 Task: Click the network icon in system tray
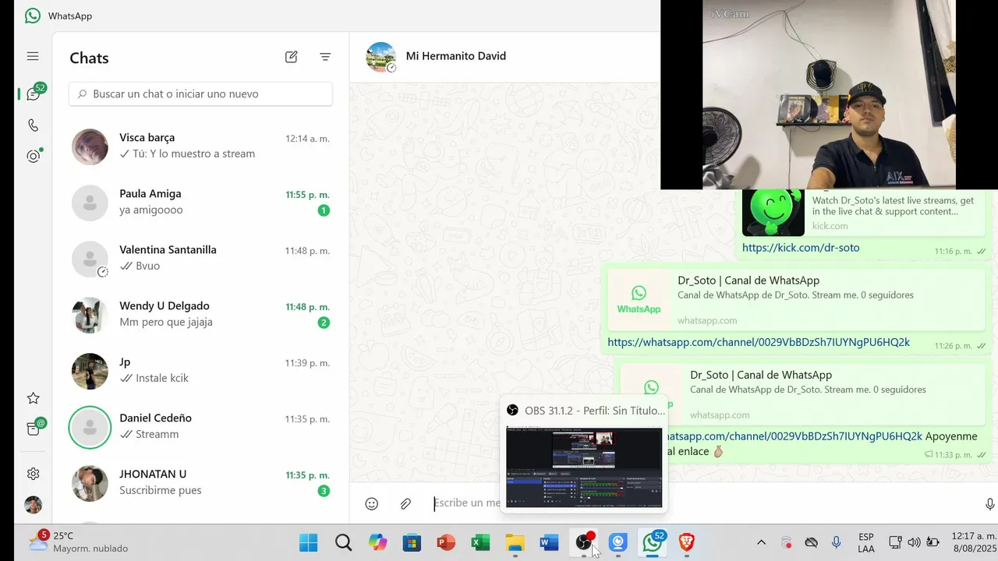[895, 542]
